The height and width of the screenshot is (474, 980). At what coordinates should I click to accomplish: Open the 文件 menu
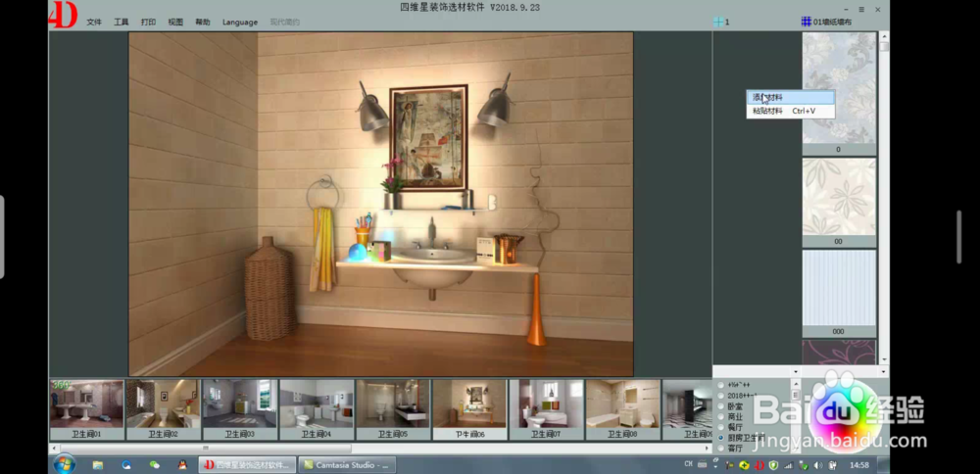[x=94, y=22]
